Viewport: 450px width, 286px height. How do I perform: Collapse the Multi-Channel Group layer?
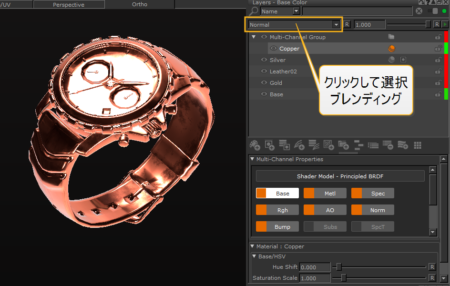[254, 37]
